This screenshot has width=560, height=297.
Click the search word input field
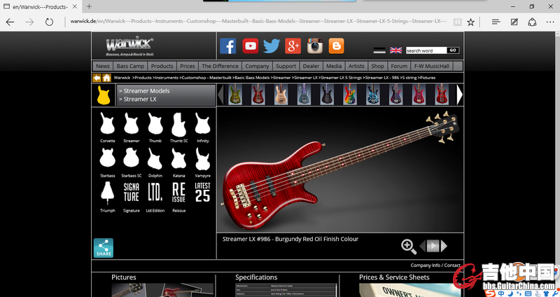(x=426, y=50)
